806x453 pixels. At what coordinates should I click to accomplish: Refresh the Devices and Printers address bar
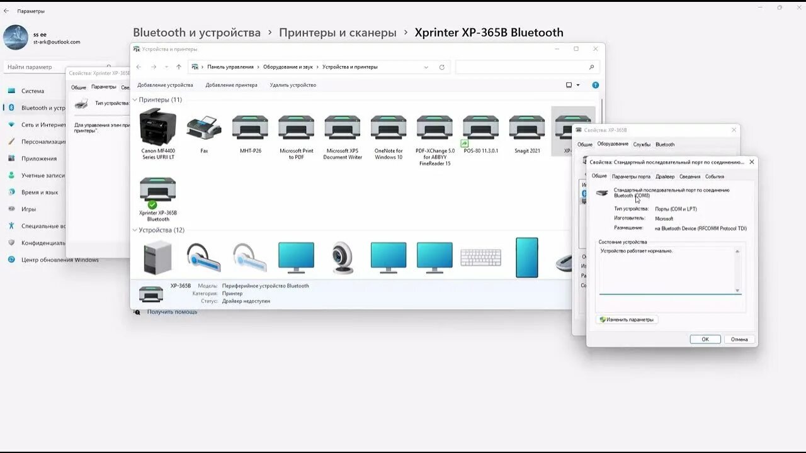[441, 67]
